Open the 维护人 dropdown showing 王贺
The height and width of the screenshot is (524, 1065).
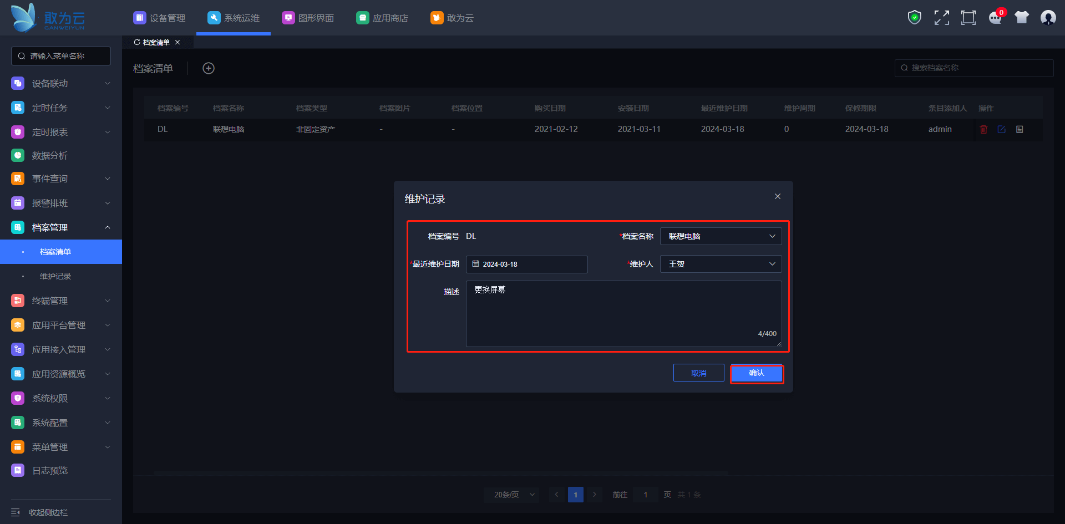(721, 264)
